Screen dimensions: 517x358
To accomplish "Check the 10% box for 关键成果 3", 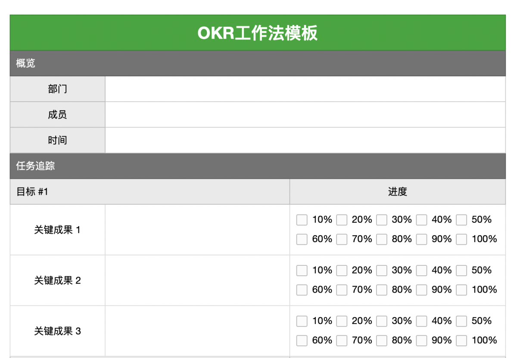I will click(x=302, y=321).
